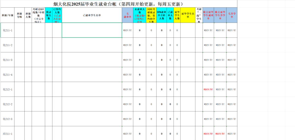Click 班级人数 input cell for 化211-4
The image size is (295, 140).
point(28,74)
